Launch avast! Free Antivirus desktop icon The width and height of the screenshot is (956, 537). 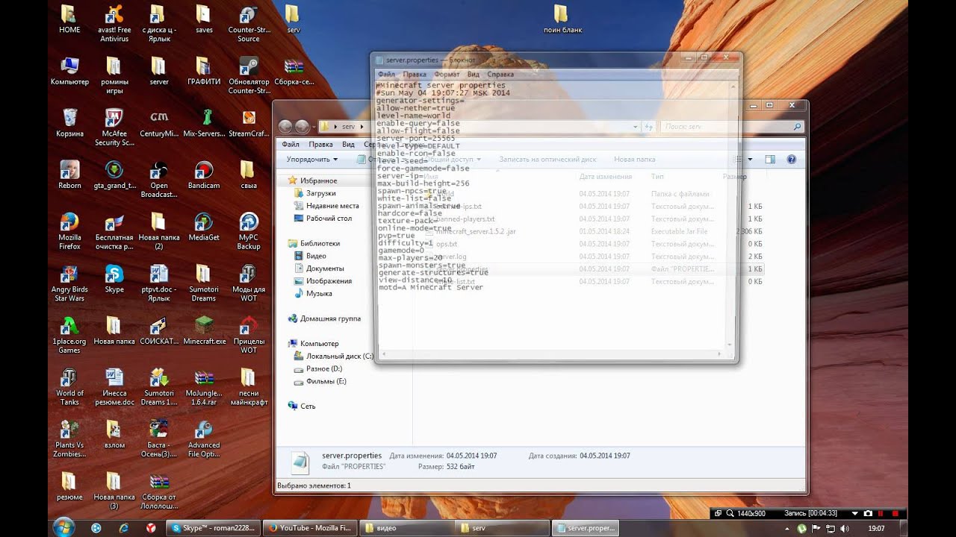[x=114, y=22]
